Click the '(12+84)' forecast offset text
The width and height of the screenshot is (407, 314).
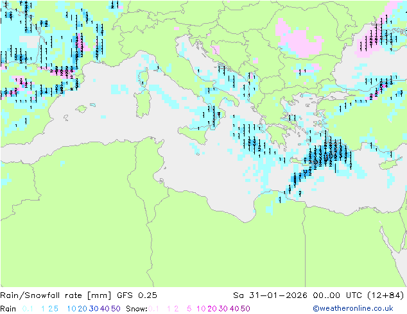[386, 295]
